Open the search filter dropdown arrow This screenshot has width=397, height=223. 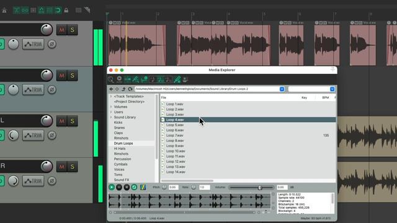(332, 89)
